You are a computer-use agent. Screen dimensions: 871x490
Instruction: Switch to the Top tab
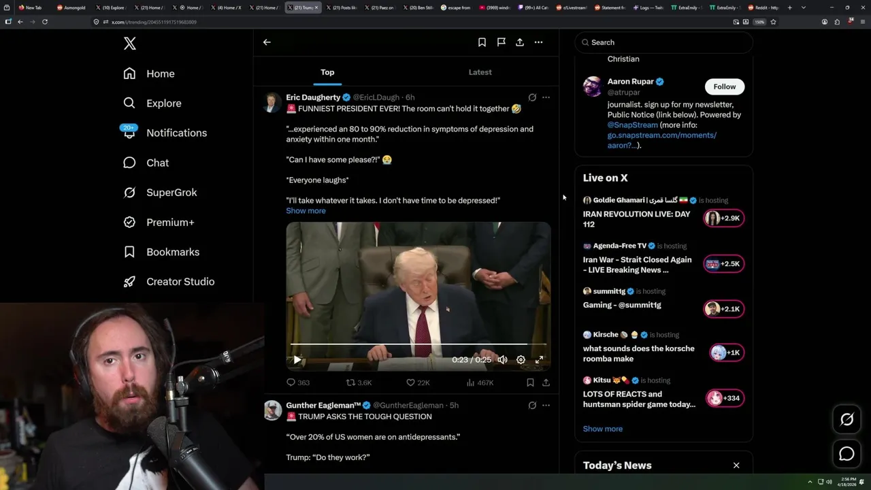pos(327,72)
